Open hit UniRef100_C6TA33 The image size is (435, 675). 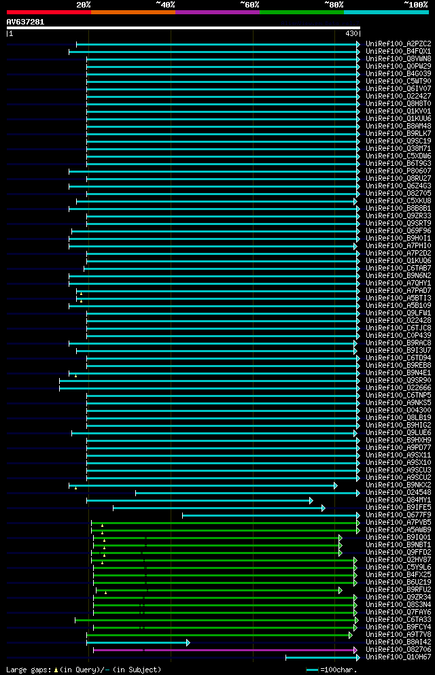click(398, 620)
